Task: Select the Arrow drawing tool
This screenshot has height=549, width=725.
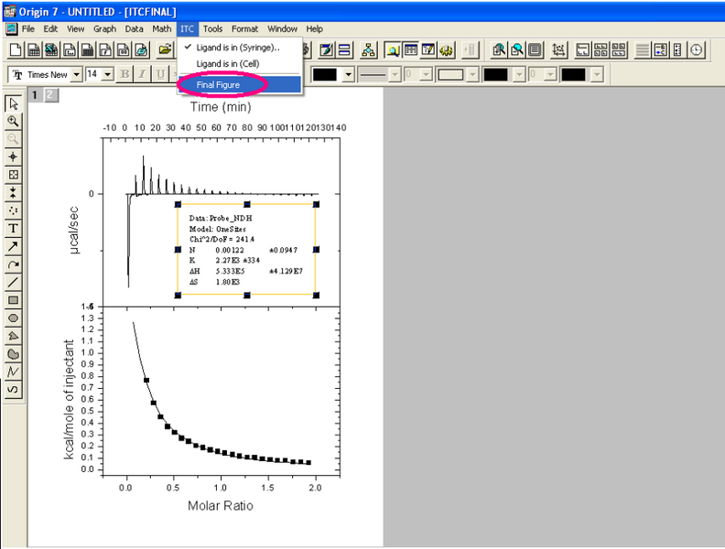Action: click(13, 246)
